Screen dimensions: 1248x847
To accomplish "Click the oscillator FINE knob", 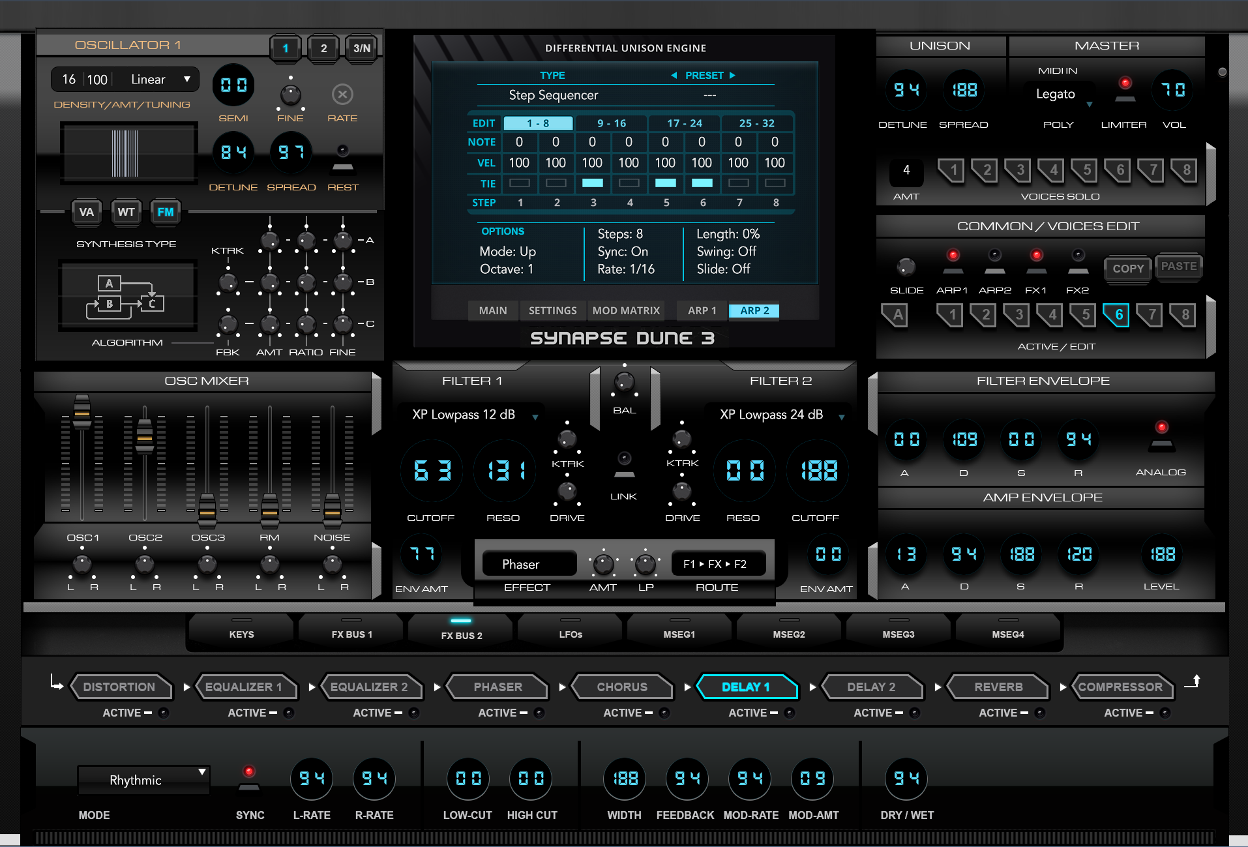I will pyautogui.click(x=290, y=95).
